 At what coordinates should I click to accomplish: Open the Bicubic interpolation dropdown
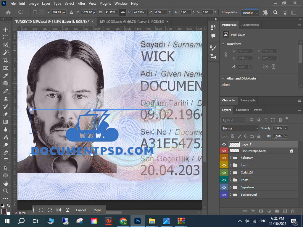click(250, 13)
